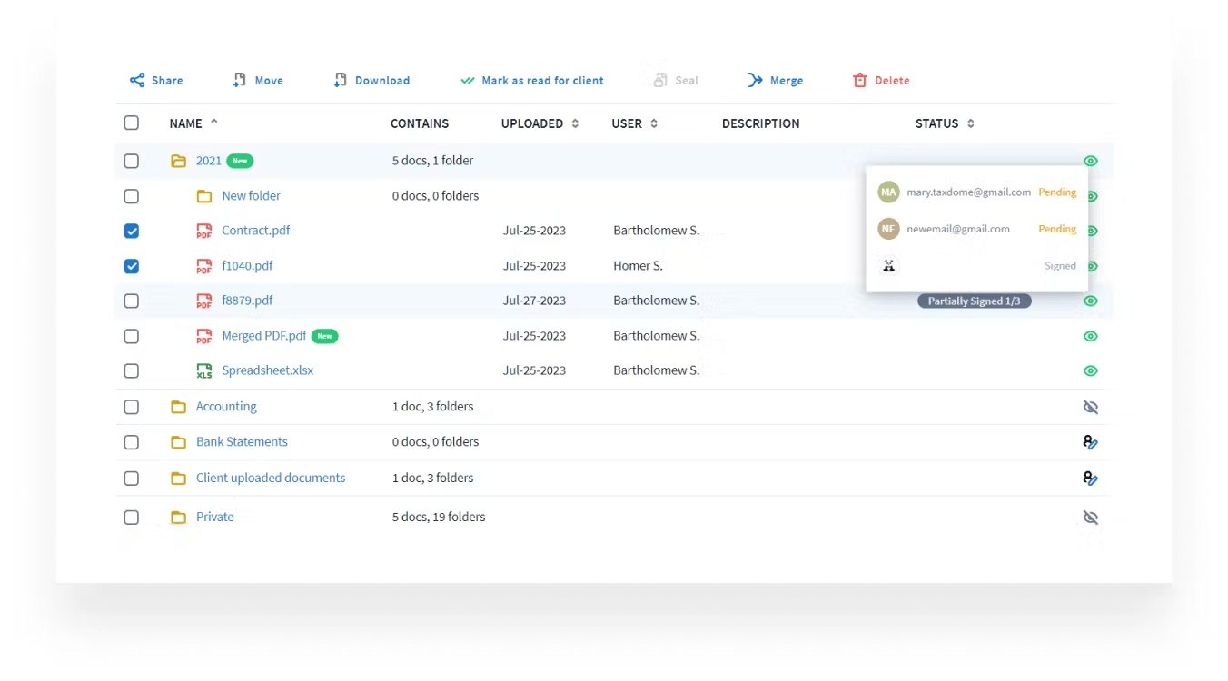Check the 2021 folder checkbox
1228x681 pixels.
132,161
